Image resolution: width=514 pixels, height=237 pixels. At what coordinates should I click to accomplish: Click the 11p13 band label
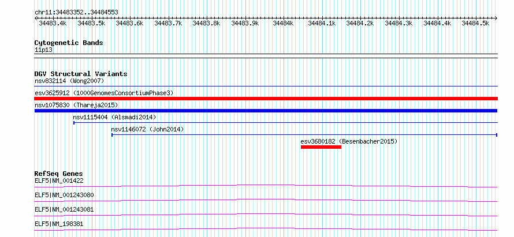43,50
